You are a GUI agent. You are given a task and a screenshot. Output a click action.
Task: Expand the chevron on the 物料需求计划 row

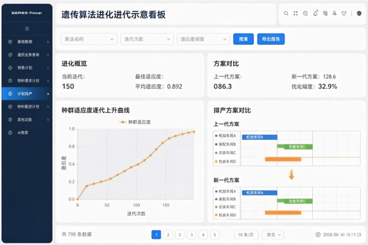click(48, 81)
